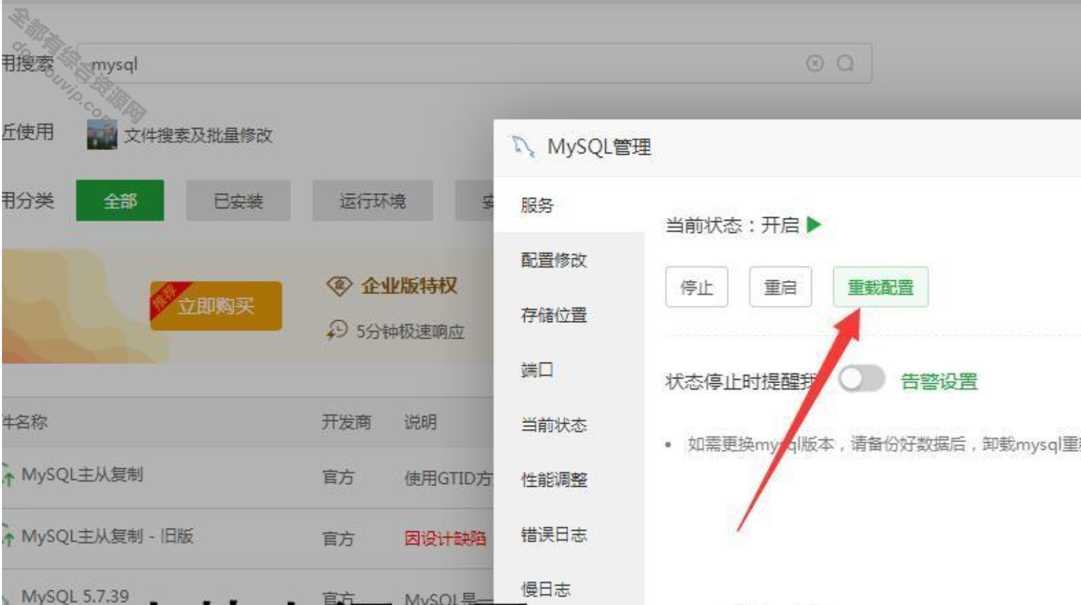
Task: Select the 全部 category filter
Action: pyautogui.click(x=120, y=201)
